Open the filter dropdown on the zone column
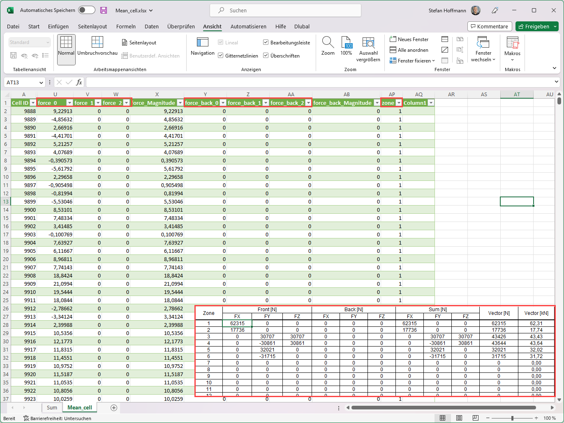Viewport: 564px width, 423px height. tap(398, 103)
